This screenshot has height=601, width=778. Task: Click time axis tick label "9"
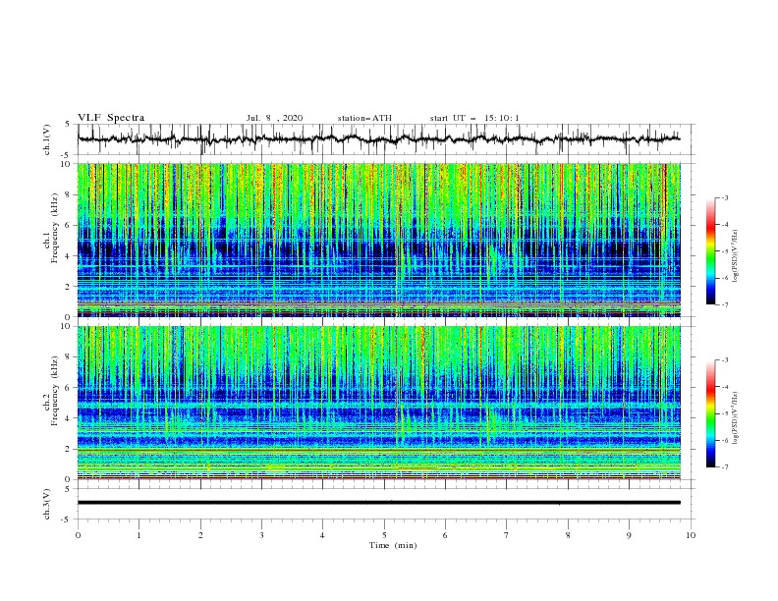coord(629,535)
